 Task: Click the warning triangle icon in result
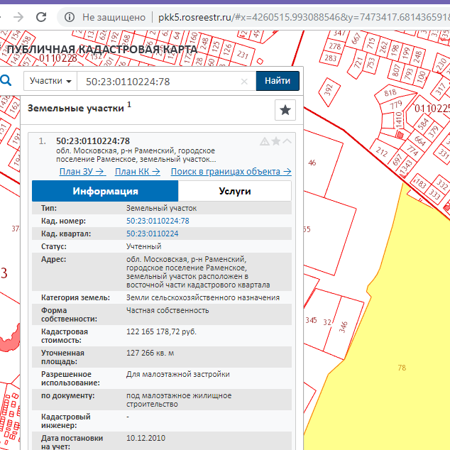tap(265, 141)
